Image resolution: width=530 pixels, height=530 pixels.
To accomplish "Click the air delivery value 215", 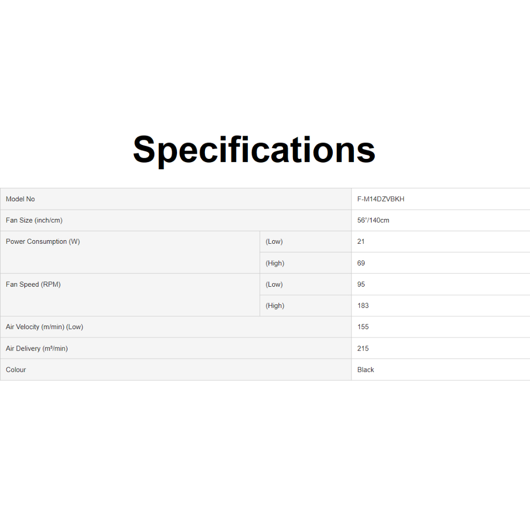I will (x=363, y=349).
